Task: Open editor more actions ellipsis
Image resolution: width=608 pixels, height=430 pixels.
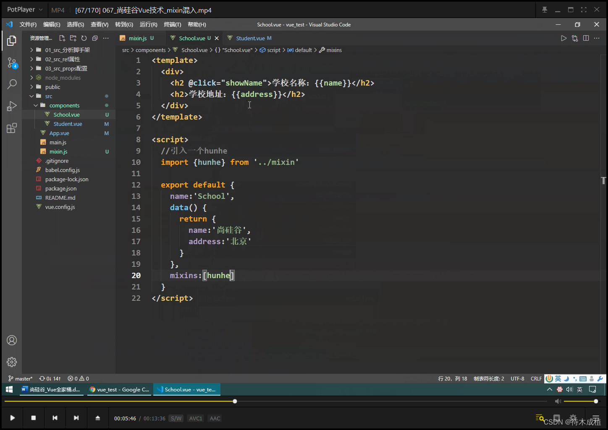Action: pyautogui.click(x=597, y=38)
